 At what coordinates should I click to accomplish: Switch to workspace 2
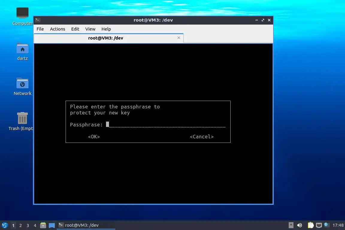pos(20,226)
